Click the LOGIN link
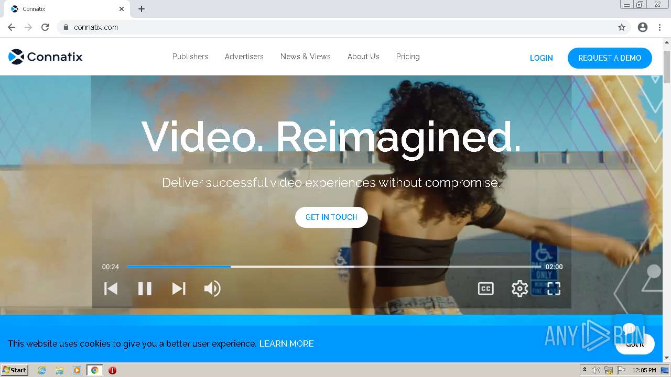Screen dimensions: 671x377 point(542,58)
